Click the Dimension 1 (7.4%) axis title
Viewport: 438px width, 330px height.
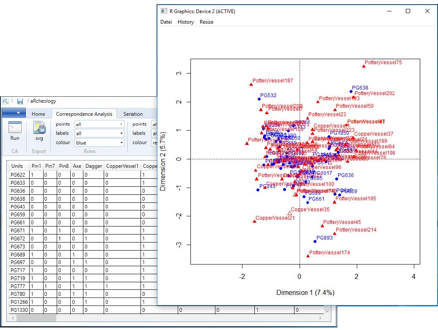305,293
